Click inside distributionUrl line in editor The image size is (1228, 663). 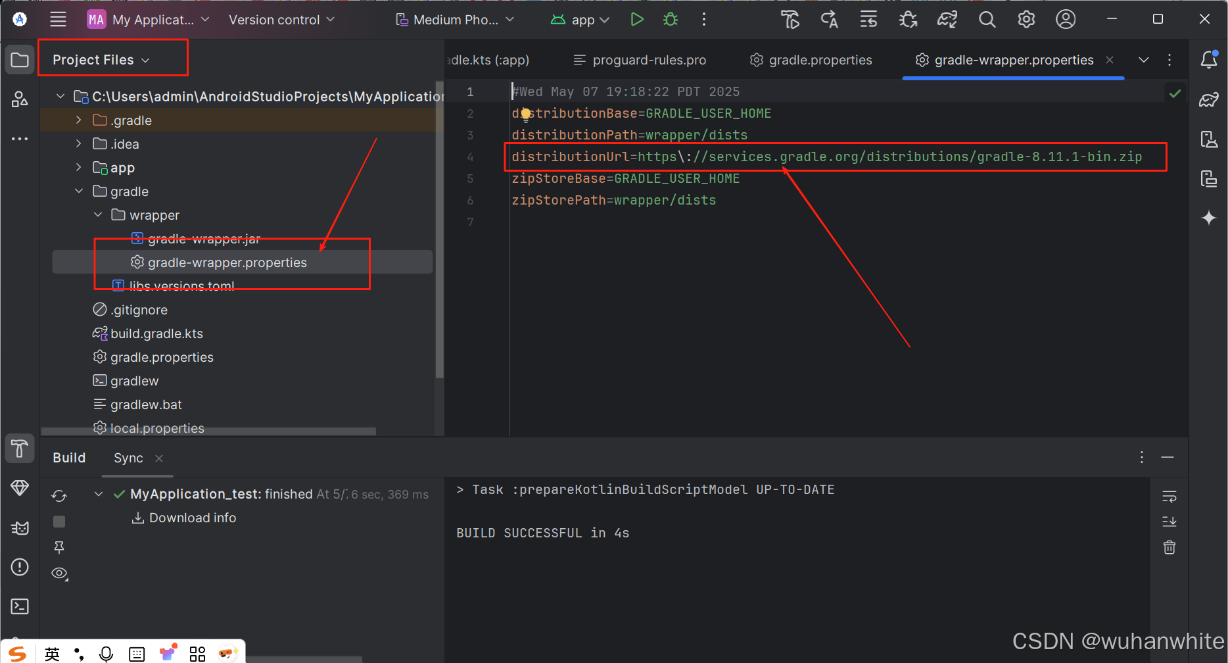(826, 157)
